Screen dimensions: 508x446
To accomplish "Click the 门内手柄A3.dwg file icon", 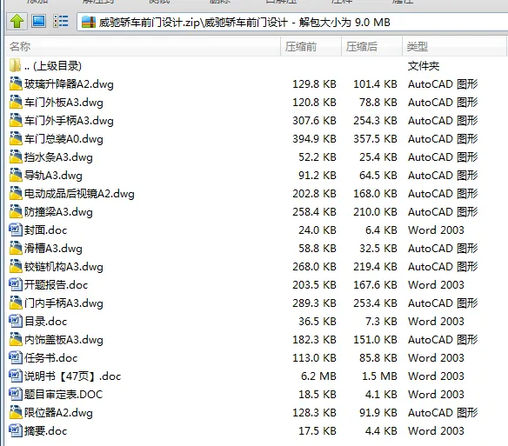I will 16,303.
